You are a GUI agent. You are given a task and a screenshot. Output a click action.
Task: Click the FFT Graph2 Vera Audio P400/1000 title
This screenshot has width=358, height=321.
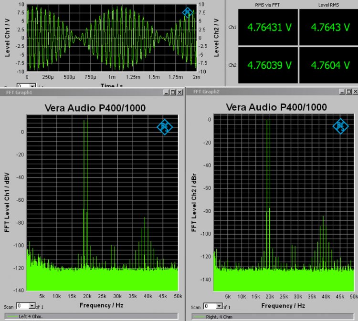pyautogui.click(x=276, y=107)
